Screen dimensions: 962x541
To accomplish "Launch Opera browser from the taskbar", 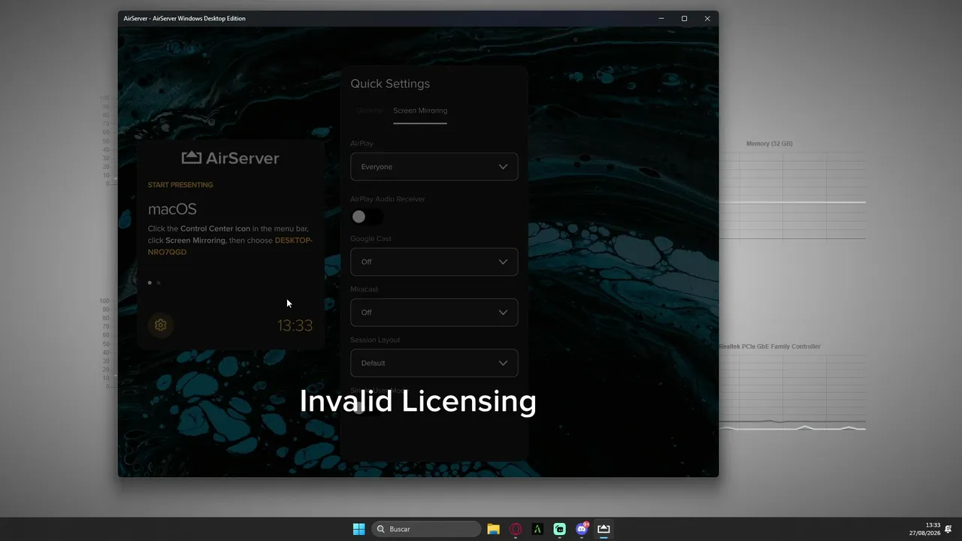I will (516, 529).
